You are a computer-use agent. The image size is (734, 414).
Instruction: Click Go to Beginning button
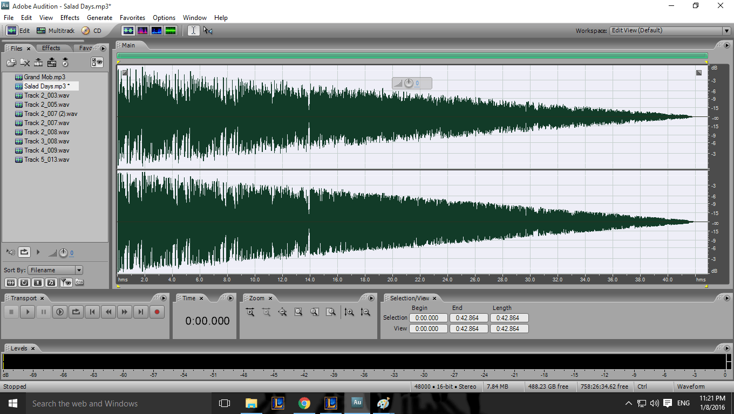[92, 312]
